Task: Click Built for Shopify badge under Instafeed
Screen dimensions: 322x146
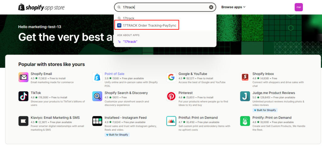Action: (x=117, y=135)
